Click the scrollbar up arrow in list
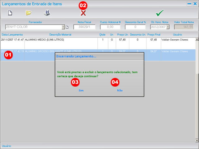The image size is (199, 149). (x=197, y=39)
